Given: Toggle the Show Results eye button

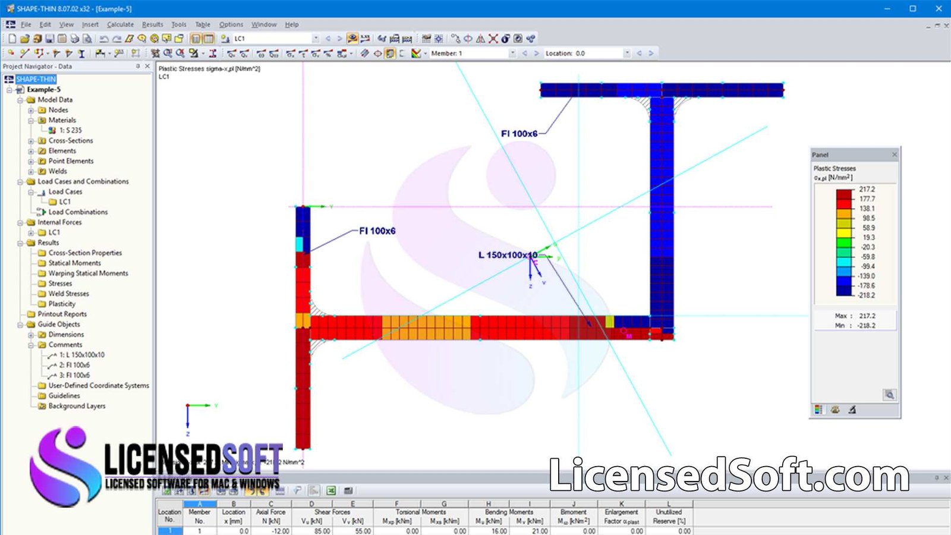Looking at the screenshot, I should coord(352,39).
